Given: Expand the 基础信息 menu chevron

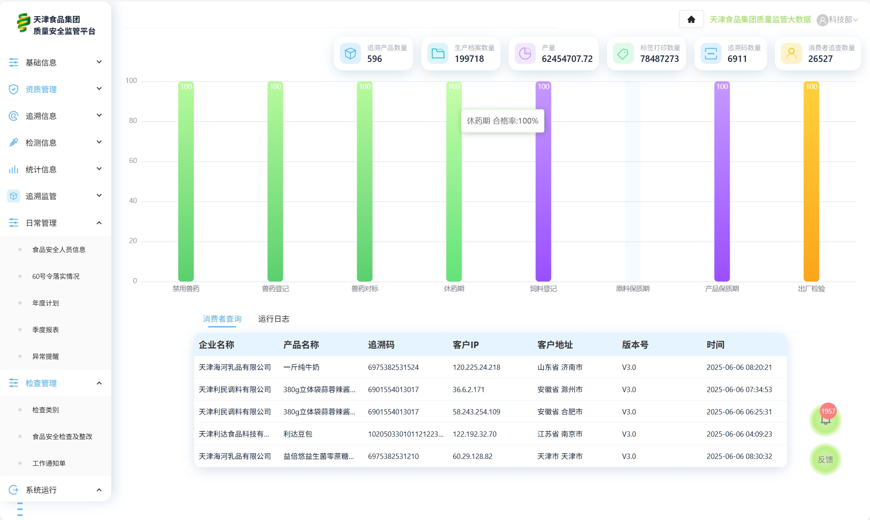Looking at the screenshot, I should tap(99, 62).
